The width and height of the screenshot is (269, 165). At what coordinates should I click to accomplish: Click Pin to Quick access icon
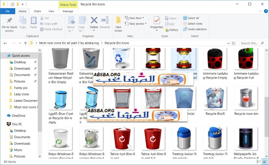pos(9,20)
